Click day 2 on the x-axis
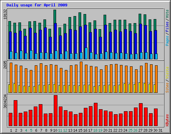The width and height of the screenshot is (171, 134). pyautogui.click(x=16, y=130)
